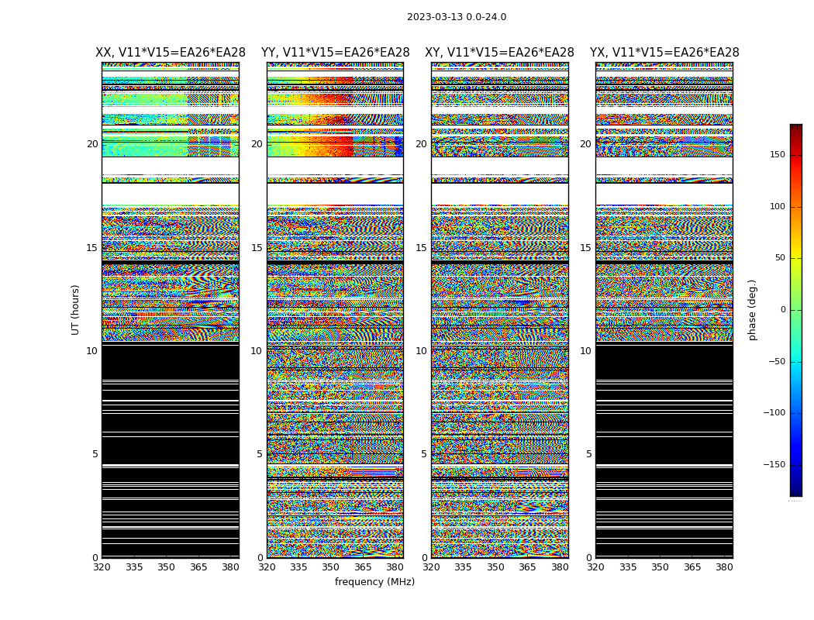The height and width of the screenshot is (620, 814).
Task: Click the −150 tick on the colorbar
Action: (x=774, y=464)
